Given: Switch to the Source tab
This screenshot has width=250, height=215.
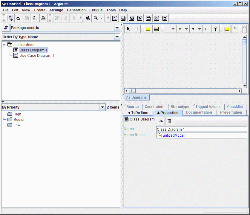Looking at the screenshot, I should [x=133, y=107].
